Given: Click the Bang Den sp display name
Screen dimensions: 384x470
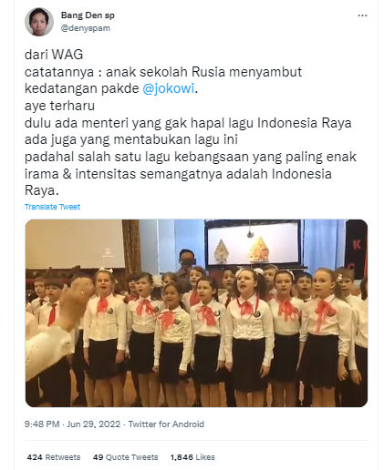Looking at the screenshot, I should click(x=88, y=15).
